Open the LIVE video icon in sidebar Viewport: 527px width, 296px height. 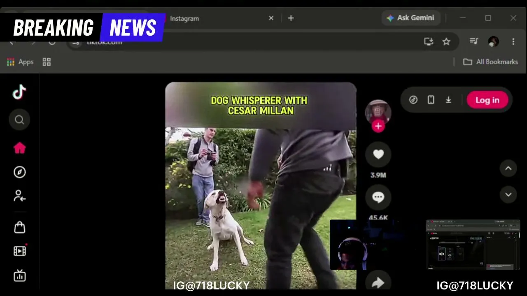(19, 251)
